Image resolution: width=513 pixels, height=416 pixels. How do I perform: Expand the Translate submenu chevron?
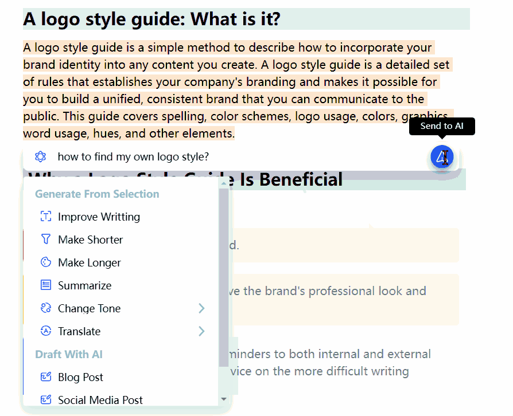201,331
